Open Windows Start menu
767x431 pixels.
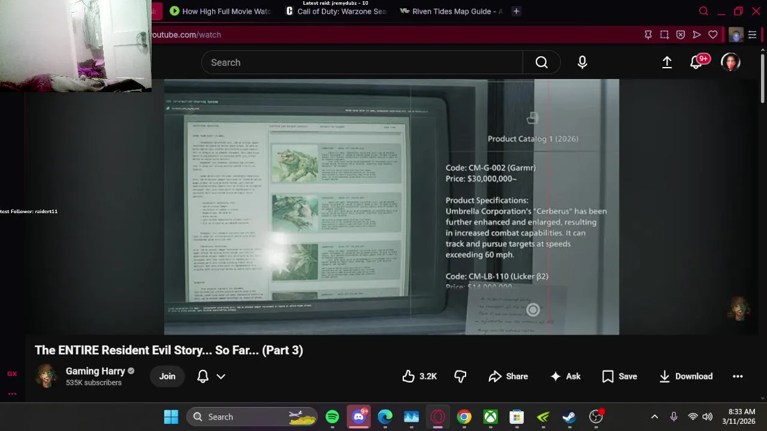tap(171, 417)
